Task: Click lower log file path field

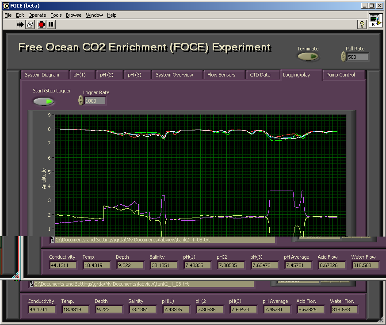Action: point(144,284)
